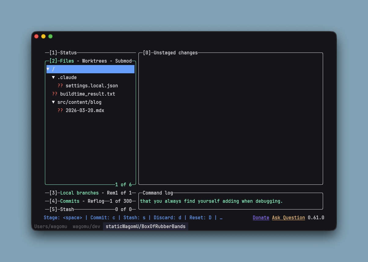Screen dimensions: 368x262
Task: Open the Status panel
Action: click(x=68, y=53)
